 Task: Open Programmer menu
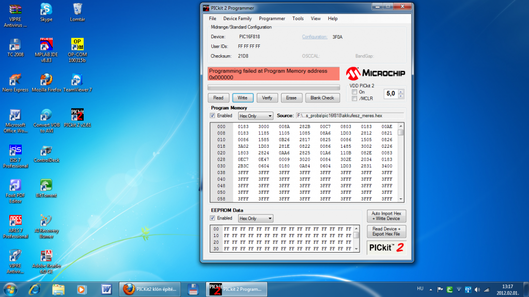272,19
